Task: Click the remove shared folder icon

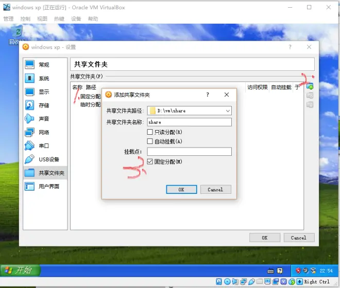Action: point(310,105)
